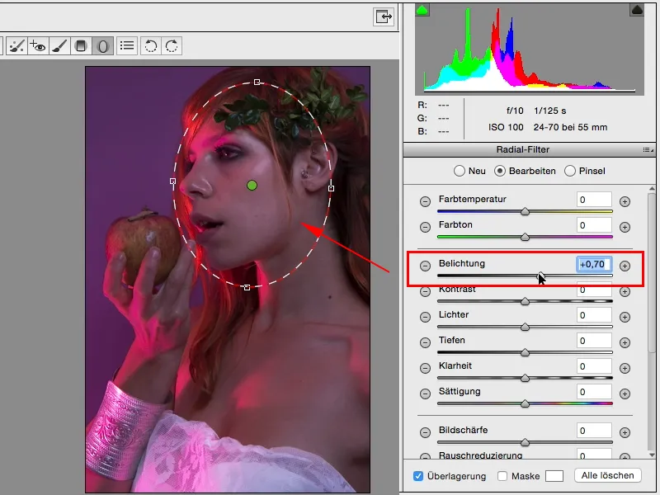The height and width of the screenshot is (495, 660).
Task: Open the Camera Raw preferences list icon
Action: click(127, 46)
